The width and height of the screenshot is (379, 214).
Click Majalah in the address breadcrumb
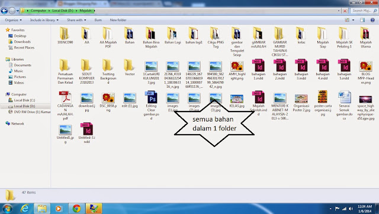pos(85,11)
